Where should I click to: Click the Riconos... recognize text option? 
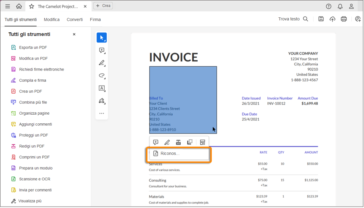pyautogui.click(x=170, y=153)
